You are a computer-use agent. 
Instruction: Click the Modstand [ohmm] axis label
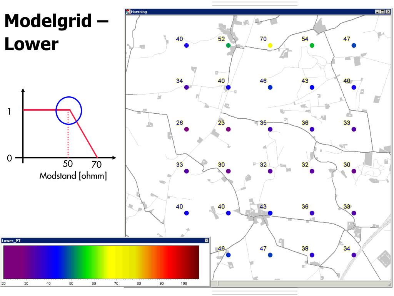[x=73, y=176]
